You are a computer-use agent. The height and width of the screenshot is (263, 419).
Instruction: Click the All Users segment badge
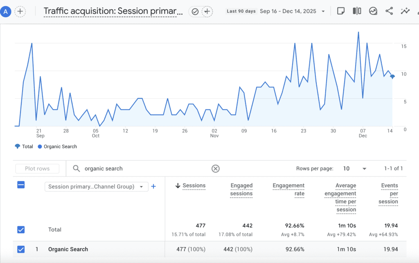6,11
